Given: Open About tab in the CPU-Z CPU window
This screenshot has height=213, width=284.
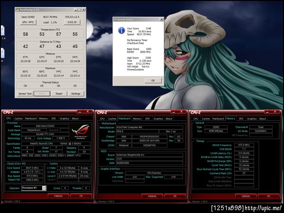Looking at the screenshot, I should click(75, 119).
